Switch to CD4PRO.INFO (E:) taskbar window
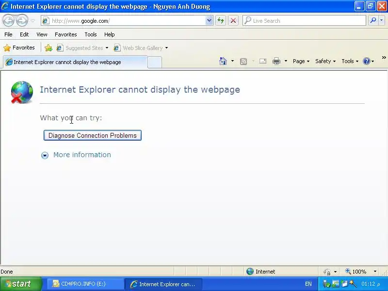Screen dimensions: 388x291 click(85, 284)
